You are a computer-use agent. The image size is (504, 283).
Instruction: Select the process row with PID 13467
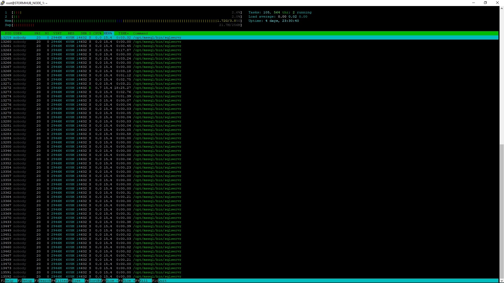coord(249,255)
